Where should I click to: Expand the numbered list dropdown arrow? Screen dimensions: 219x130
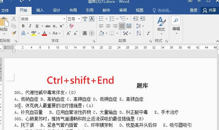tap(117, 19)
